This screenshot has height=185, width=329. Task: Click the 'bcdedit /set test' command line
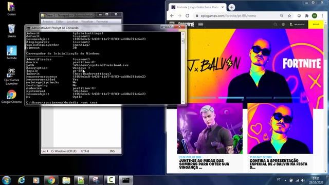(62, 102)
